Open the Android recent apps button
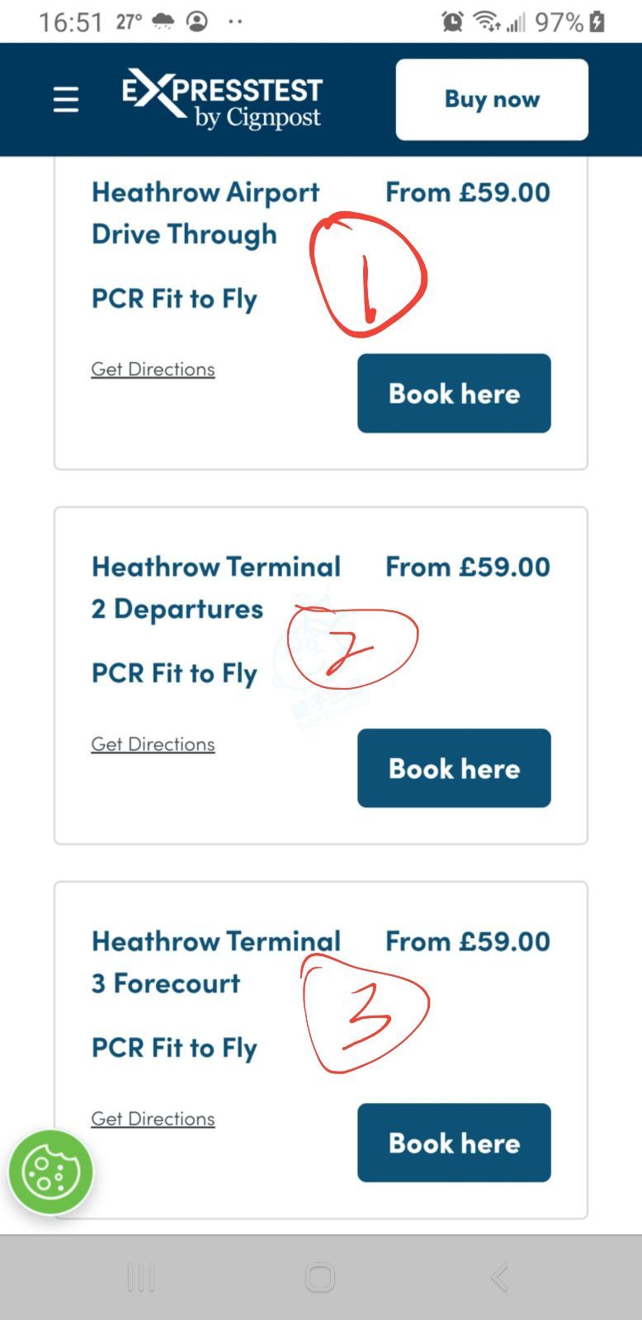The height and width of the screenshot is (1320, 642). coord(141,1278)
